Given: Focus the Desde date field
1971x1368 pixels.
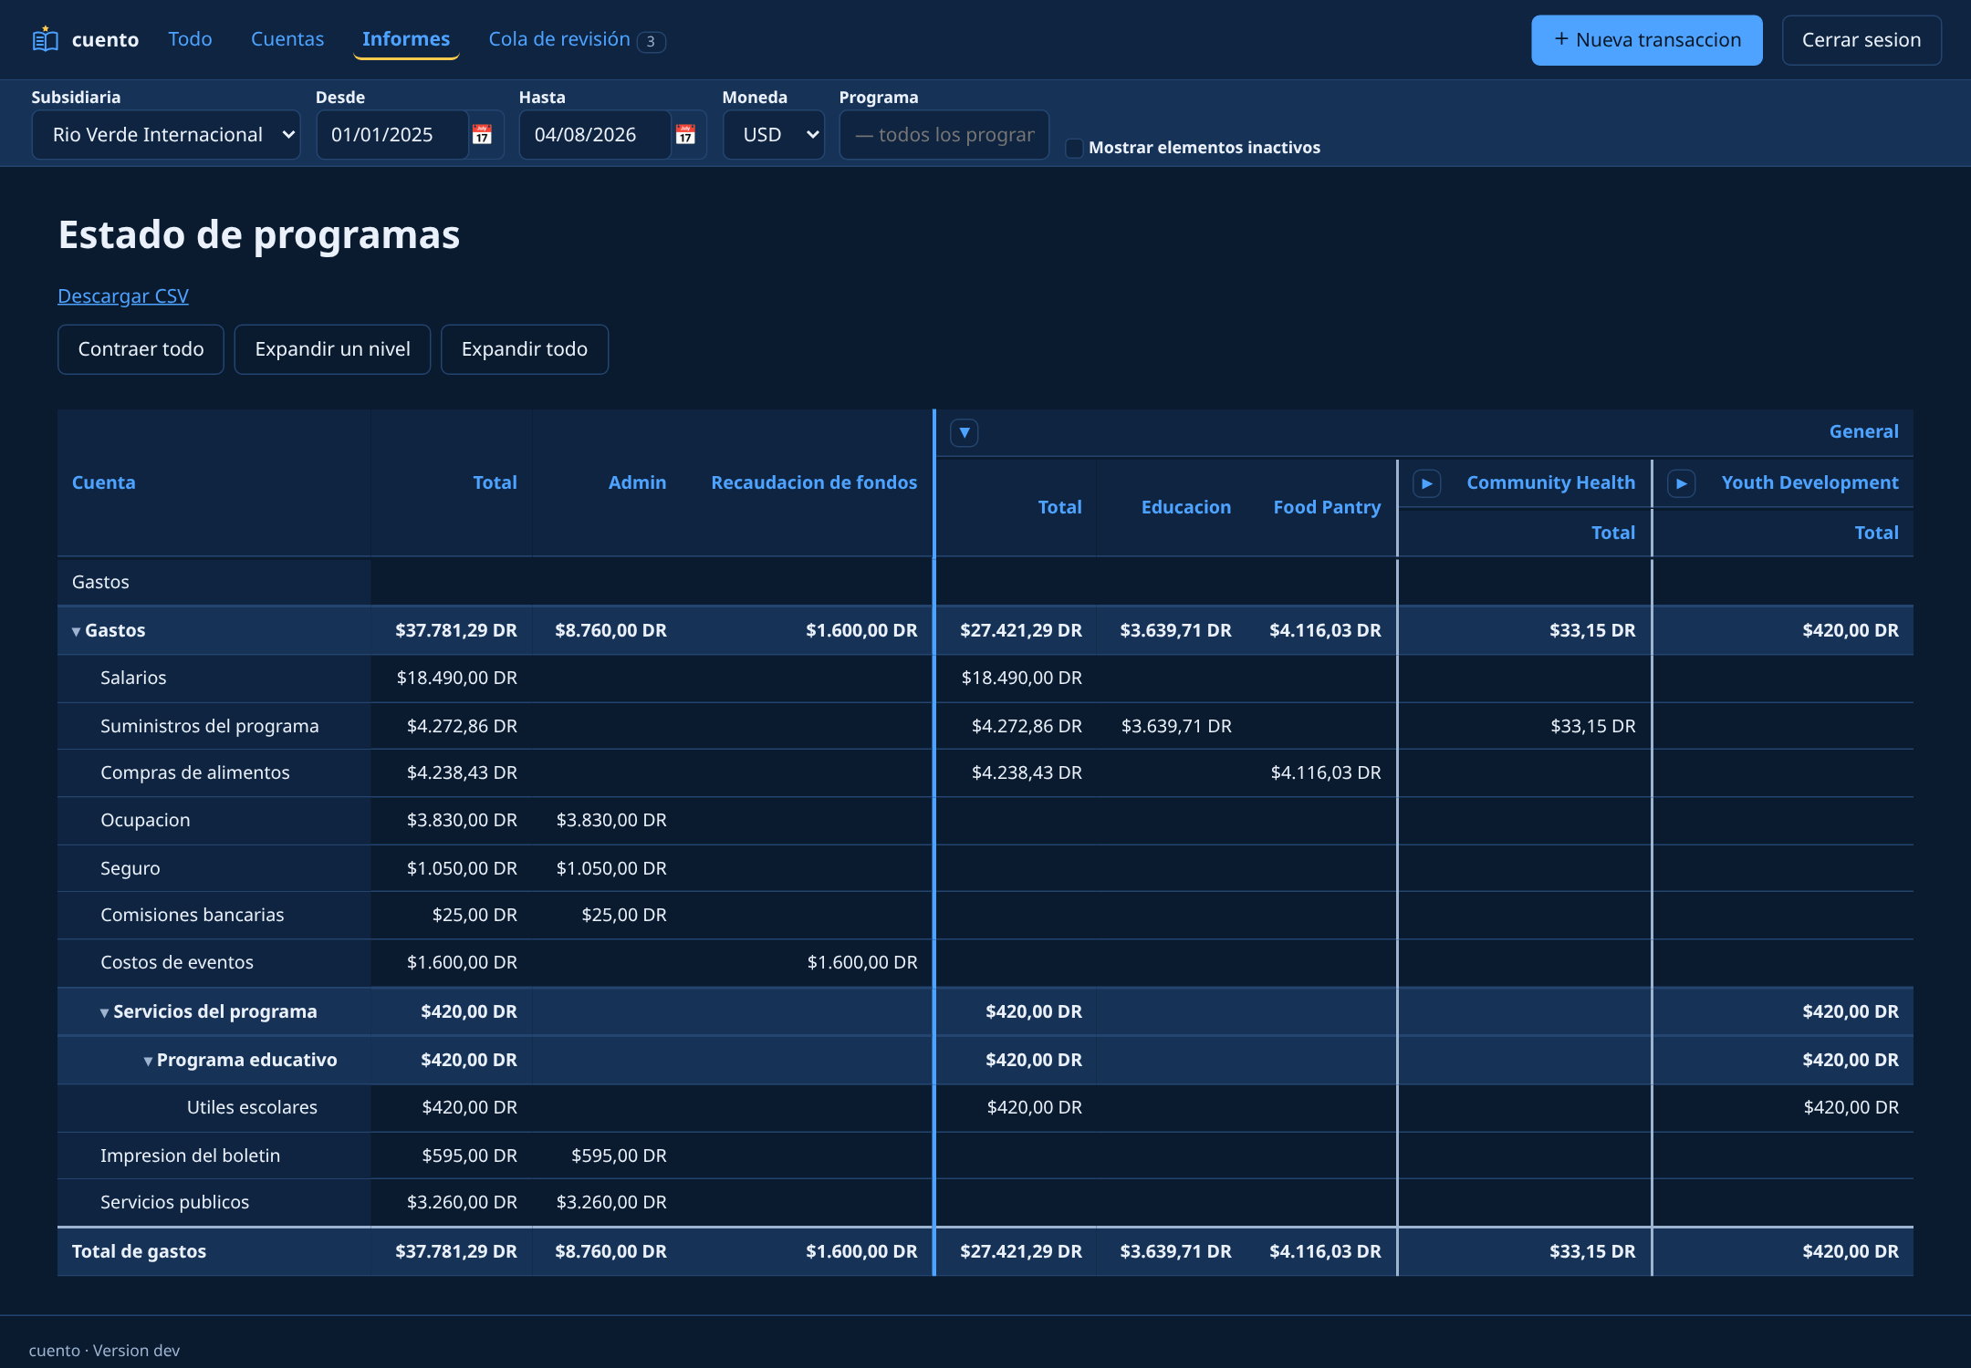Looking at the screenshot, I should coord(392,135).
